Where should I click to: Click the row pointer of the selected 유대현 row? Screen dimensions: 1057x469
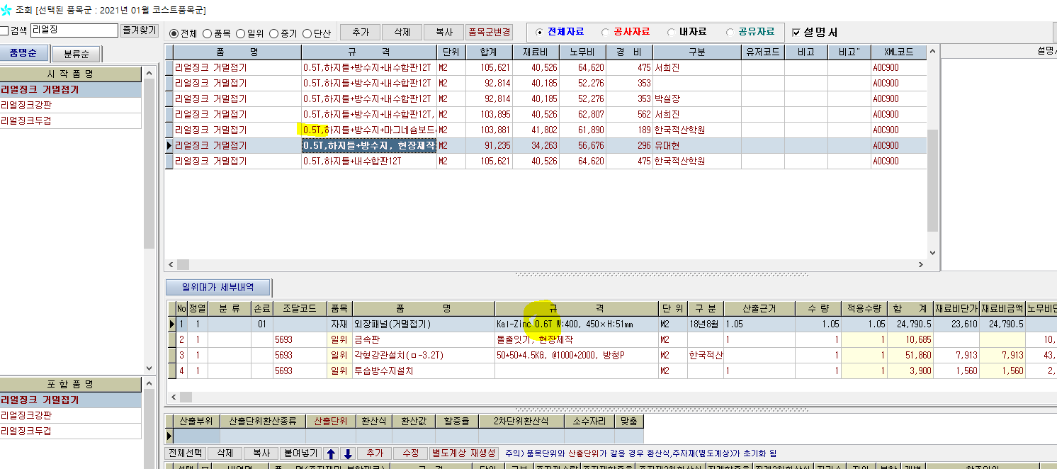(169, 145)
